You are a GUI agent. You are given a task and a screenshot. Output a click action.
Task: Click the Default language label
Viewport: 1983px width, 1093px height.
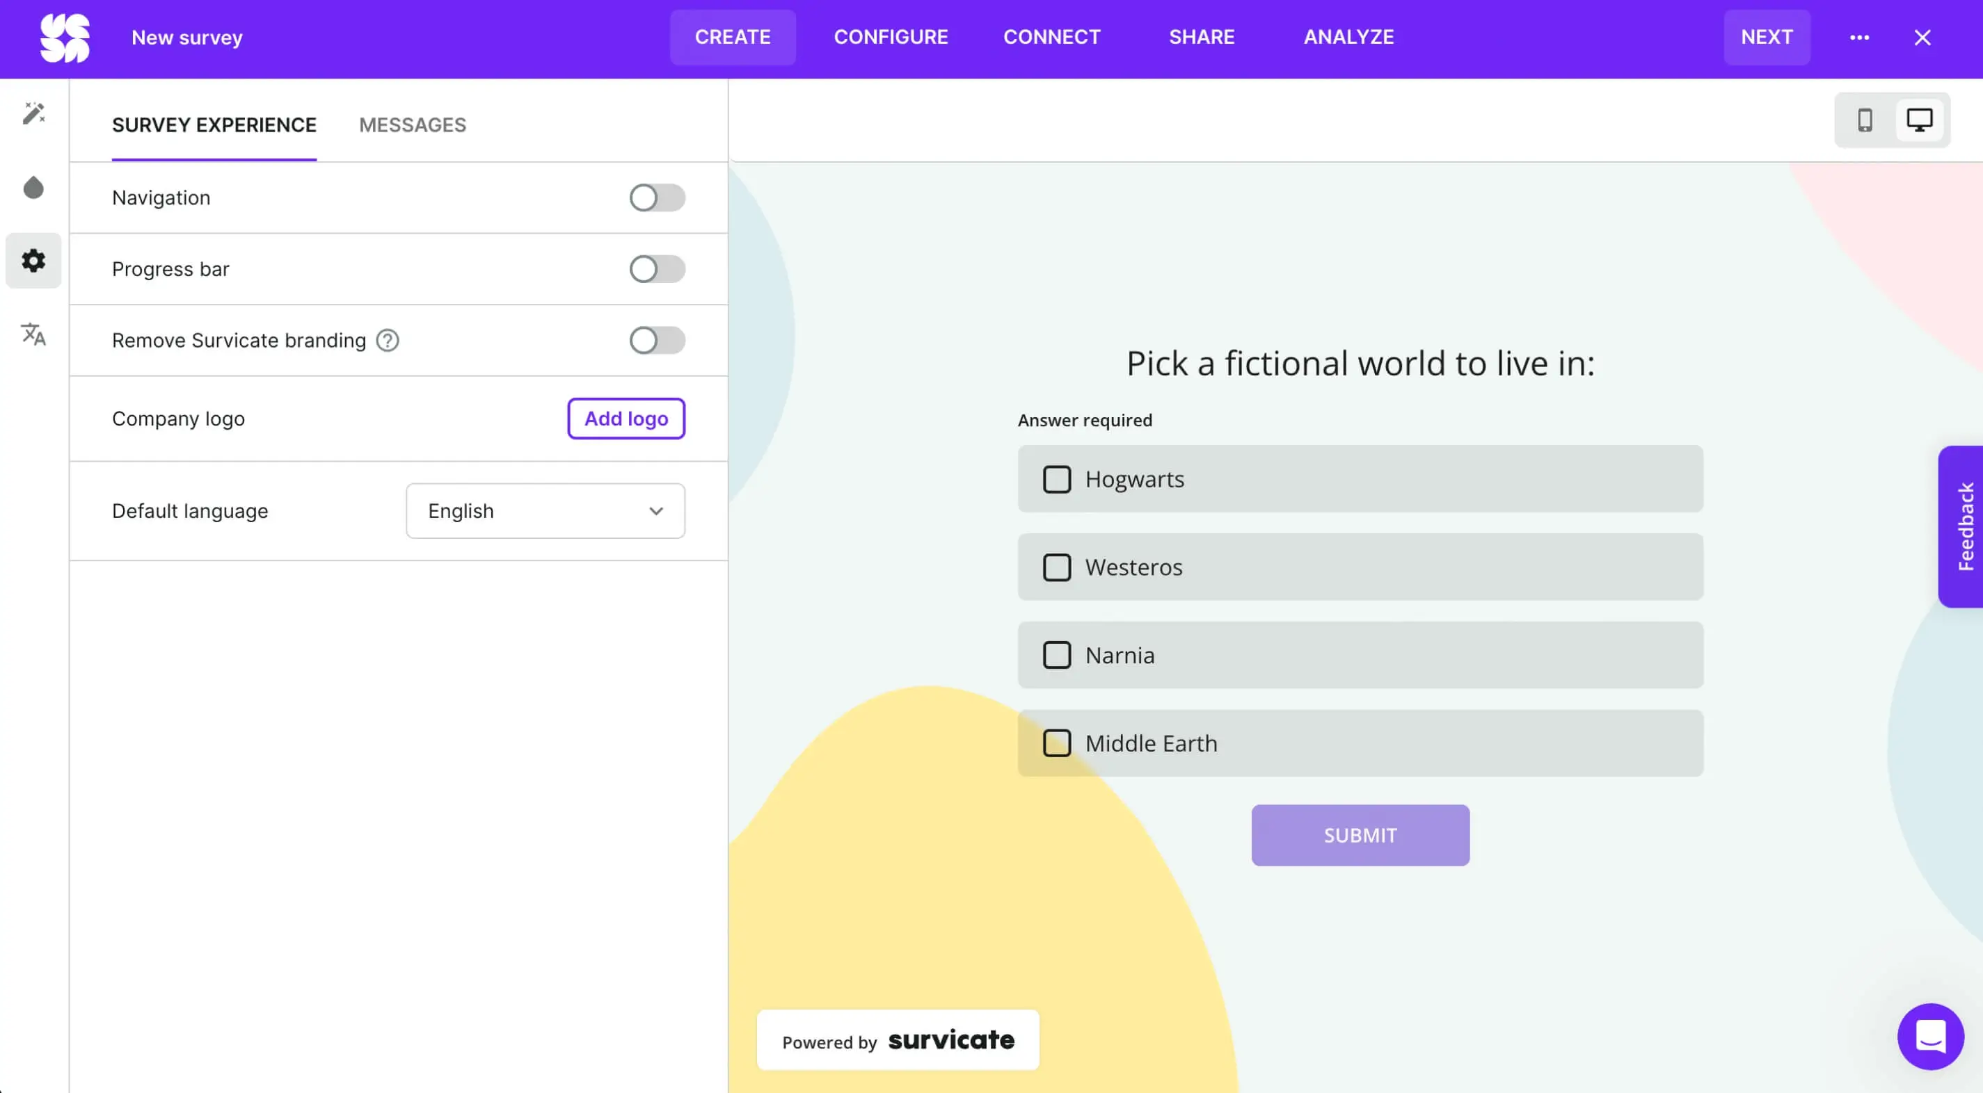190,511
